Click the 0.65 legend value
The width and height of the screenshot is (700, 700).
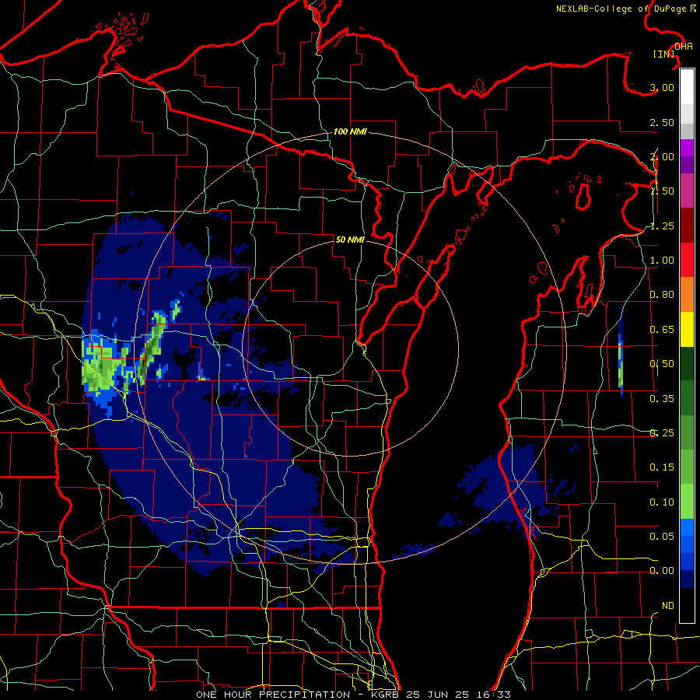pyautogui.click(x=662, y=330)
